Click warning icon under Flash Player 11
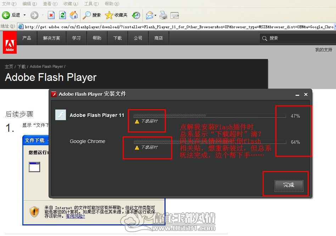 [137, 122]
